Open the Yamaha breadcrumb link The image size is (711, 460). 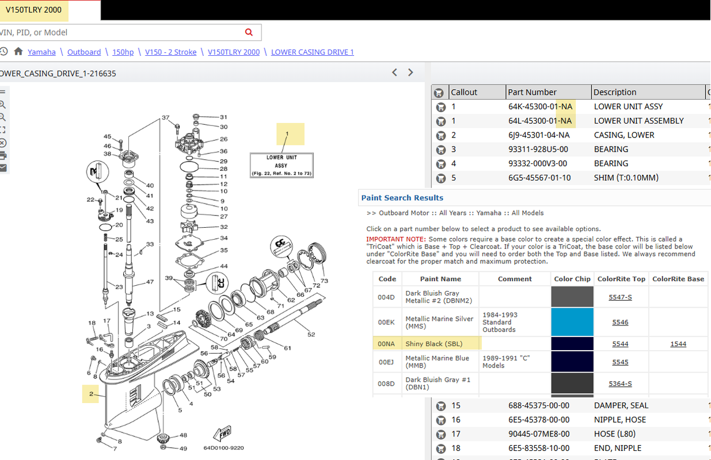pos(41,52)
